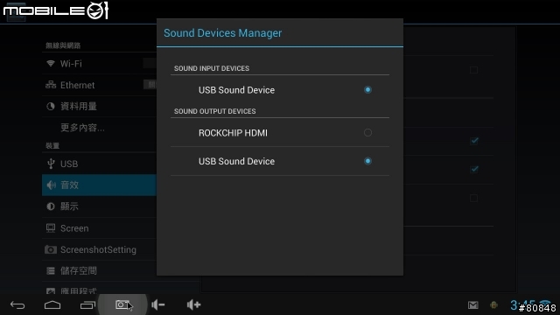Tap the Home navigation icon
560x315 pixels.
[52, 305]
